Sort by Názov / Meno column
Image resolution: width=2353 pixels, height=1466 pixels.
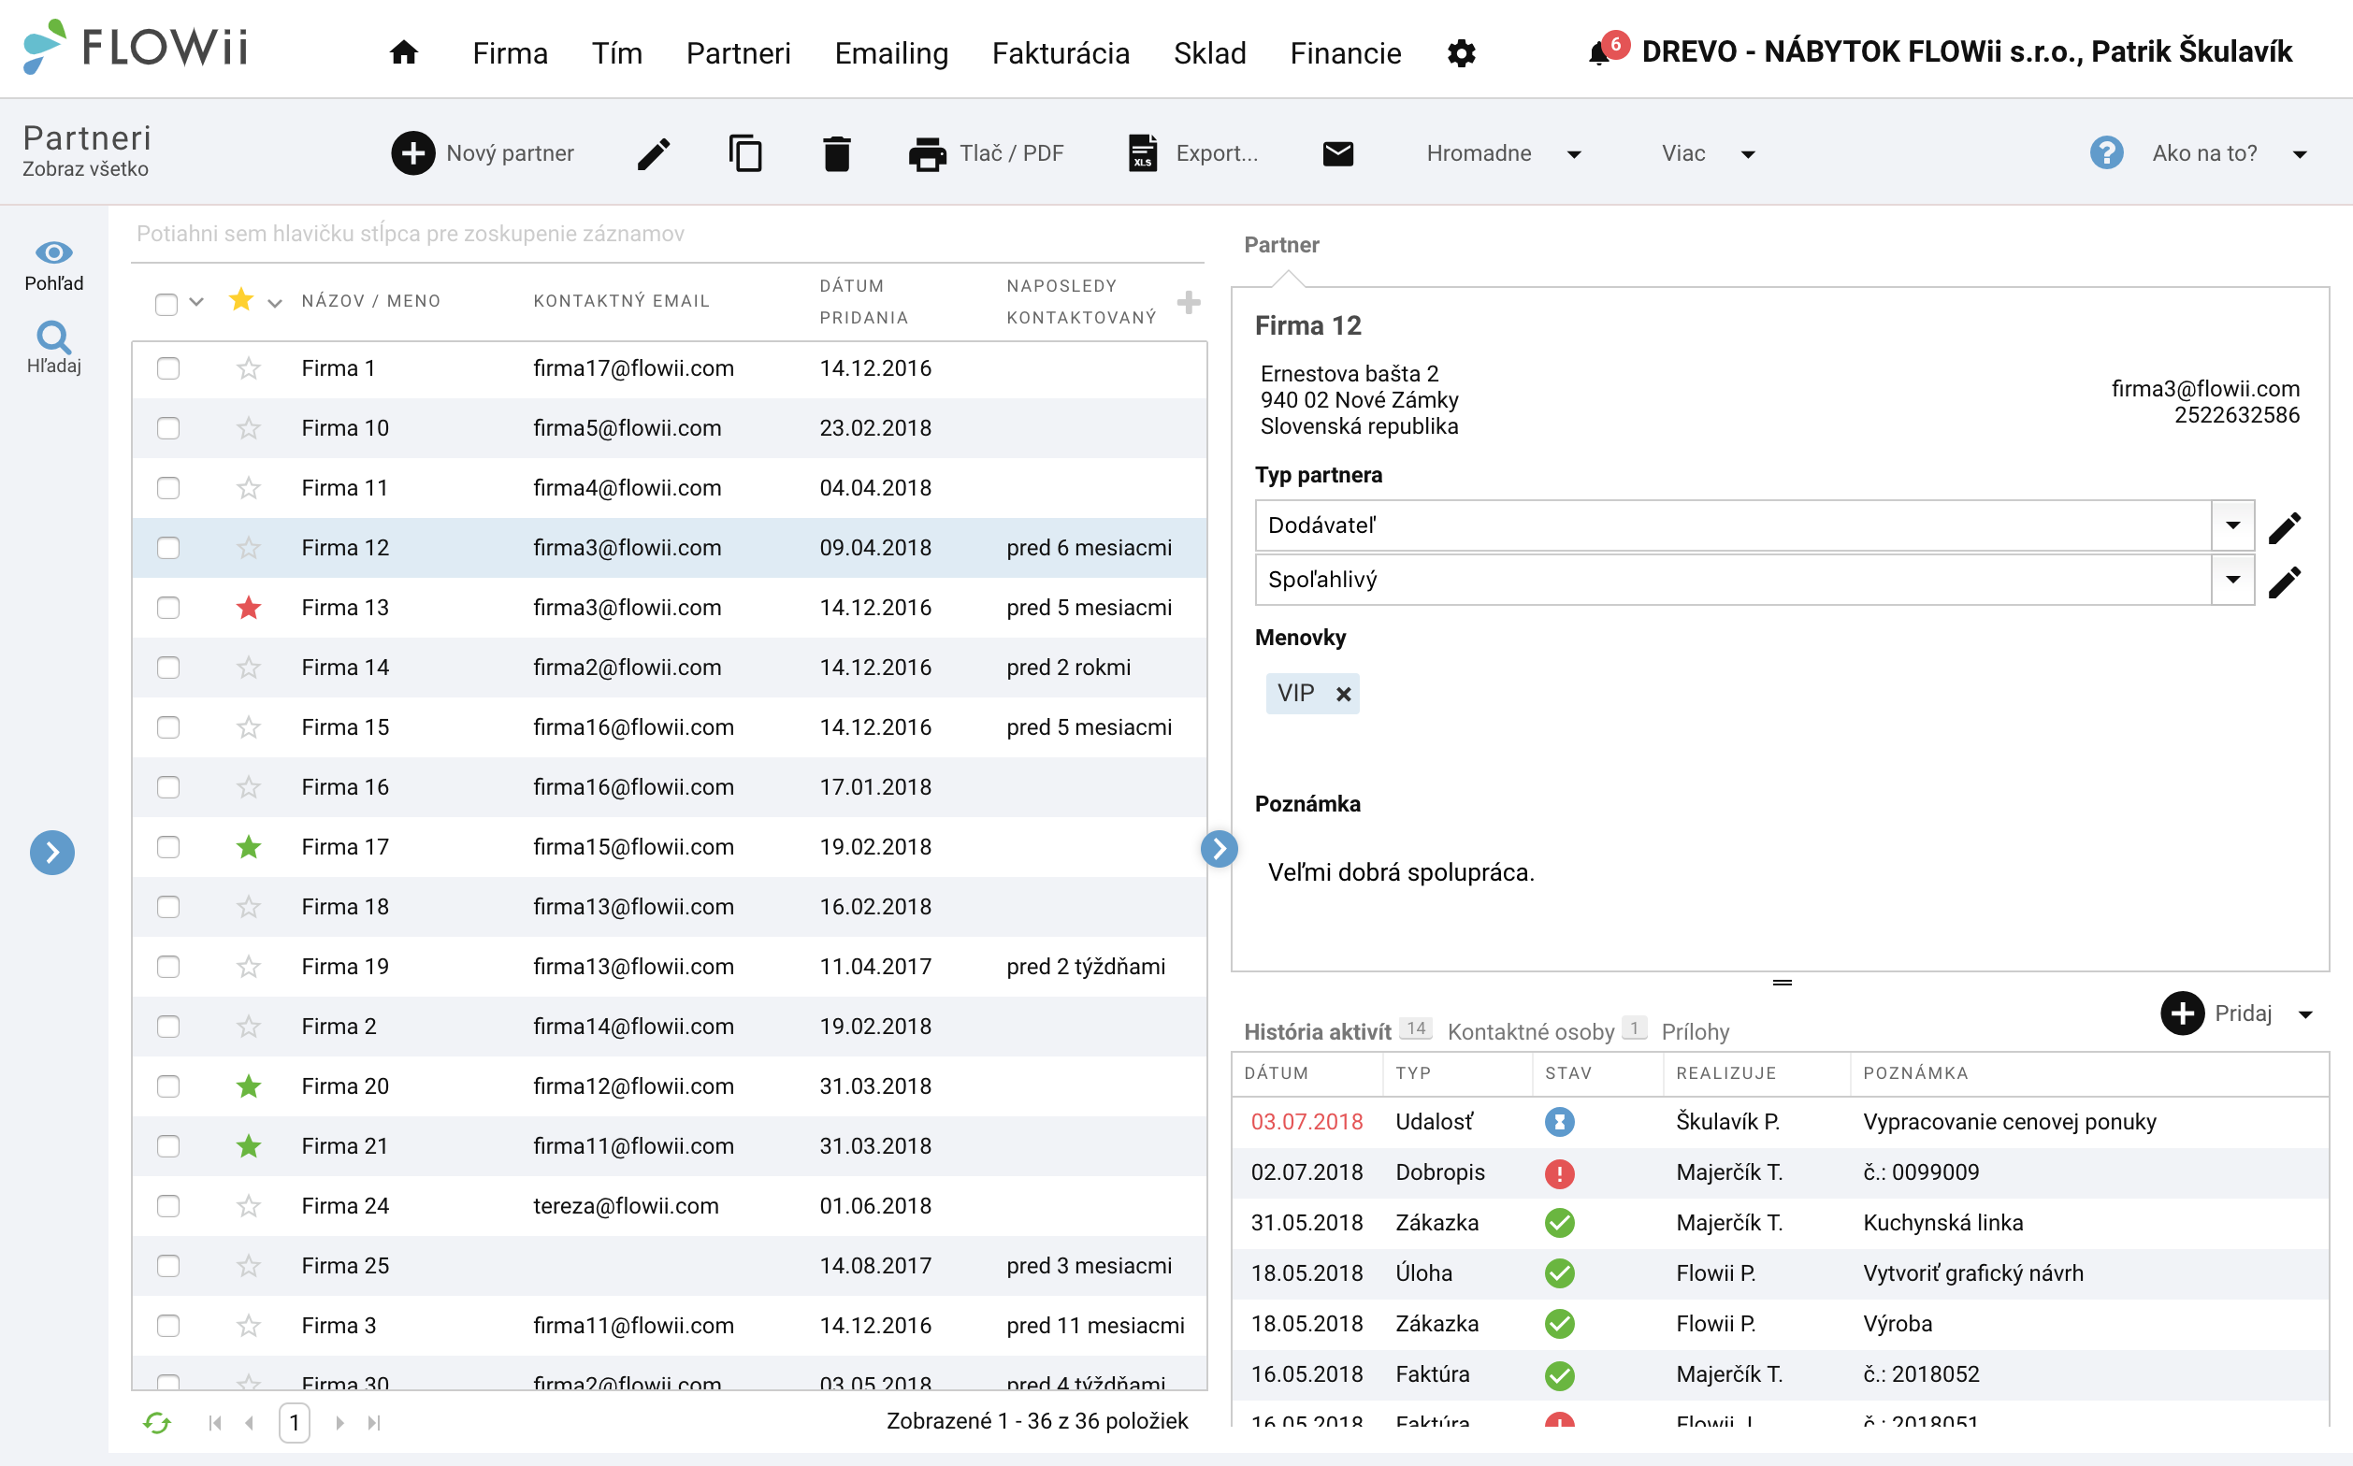click(x=370, y=302)
